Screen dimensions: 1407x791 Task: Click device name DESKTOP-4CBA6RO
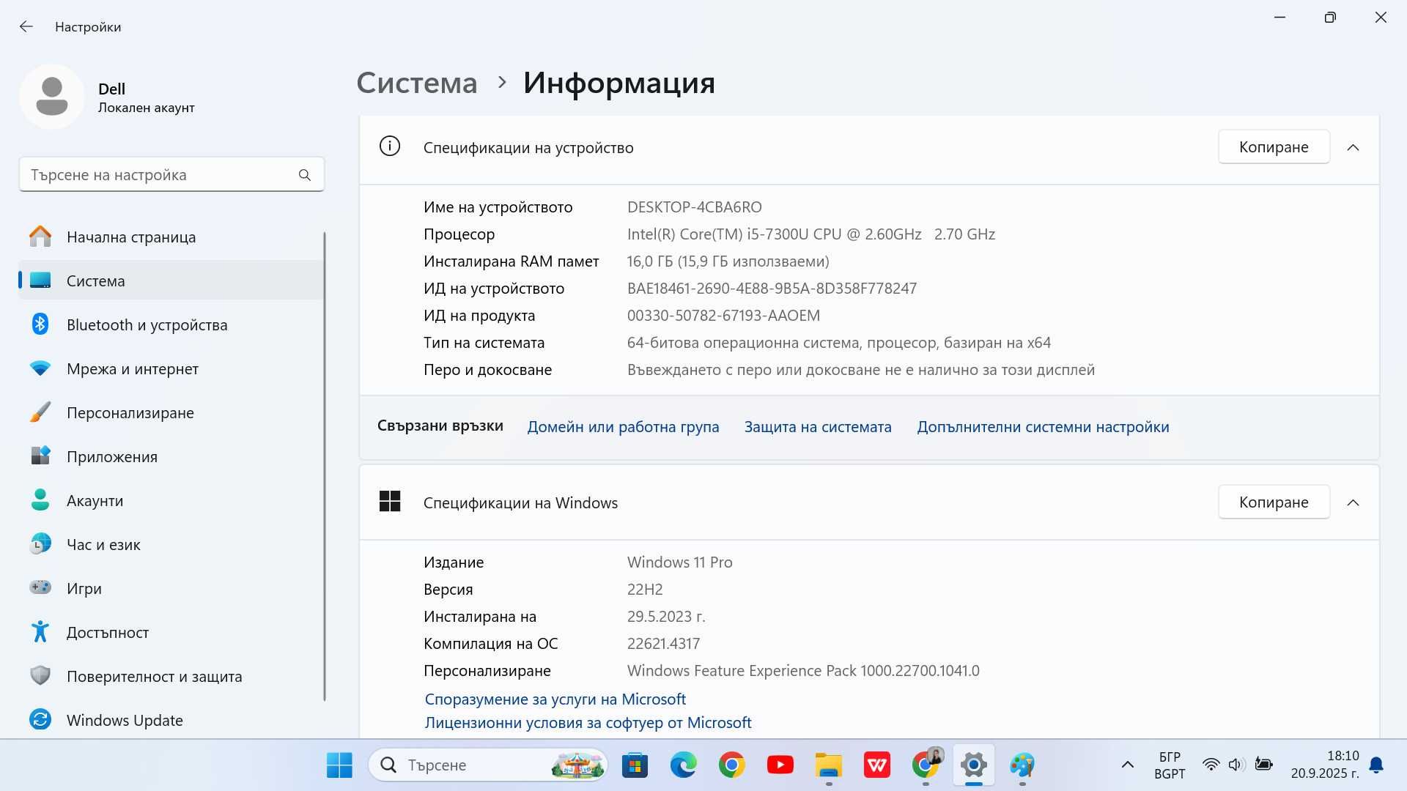(695, 207)
